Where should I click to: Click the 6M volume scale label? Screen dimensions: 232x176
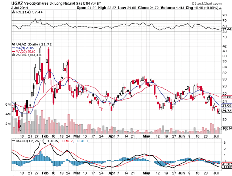(x=8, y=105)
